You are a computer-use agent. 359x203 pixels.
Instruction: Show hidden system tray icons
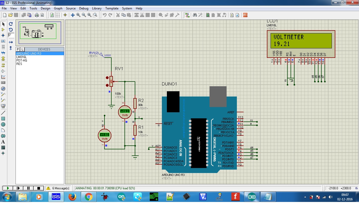305,196
